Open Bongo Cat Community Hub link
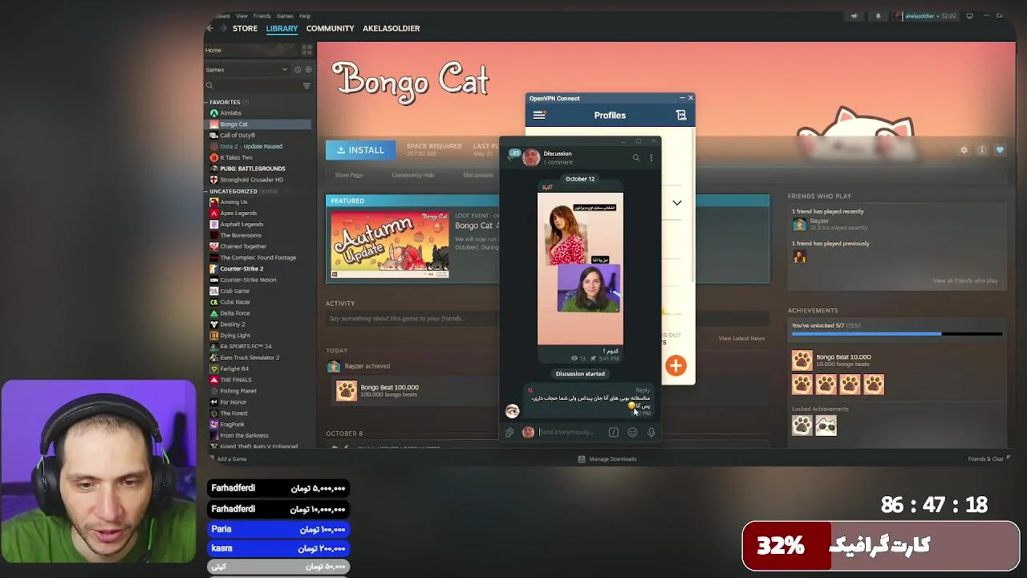Screen dimensions: 1027x578 pyautogui.click(x=412, y=175)
